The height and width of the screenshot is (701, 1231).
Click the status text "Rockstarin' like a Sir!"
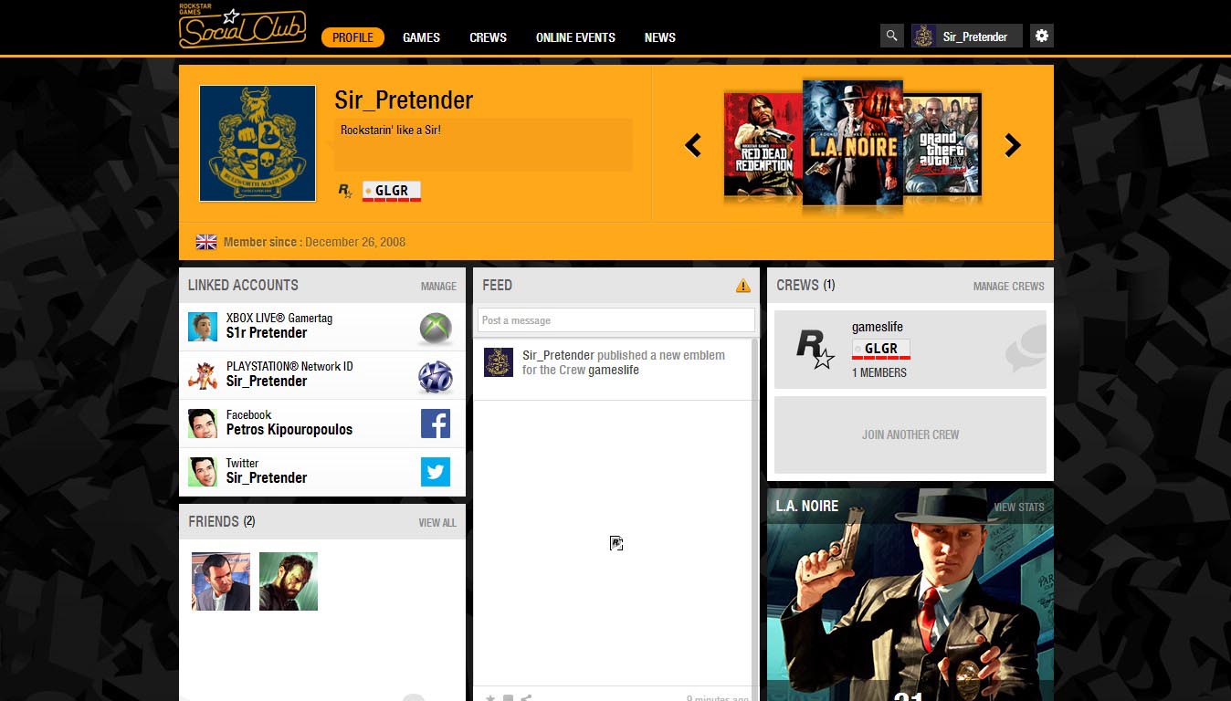pyautogui.click(x=391, y=131)
